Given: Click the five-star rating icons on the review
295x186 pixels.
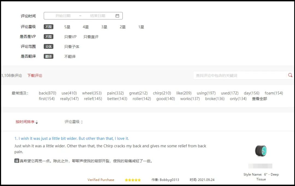Looking at the screenshot, I should (x=133, y=180).
